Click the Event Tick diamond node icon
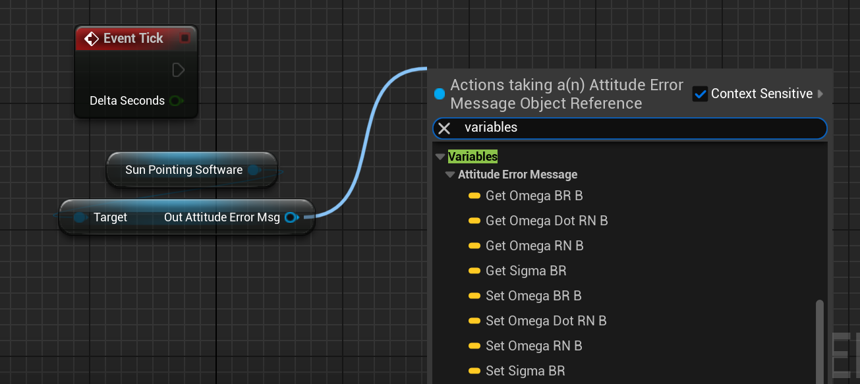860x384 pixels. pos(92,38)
